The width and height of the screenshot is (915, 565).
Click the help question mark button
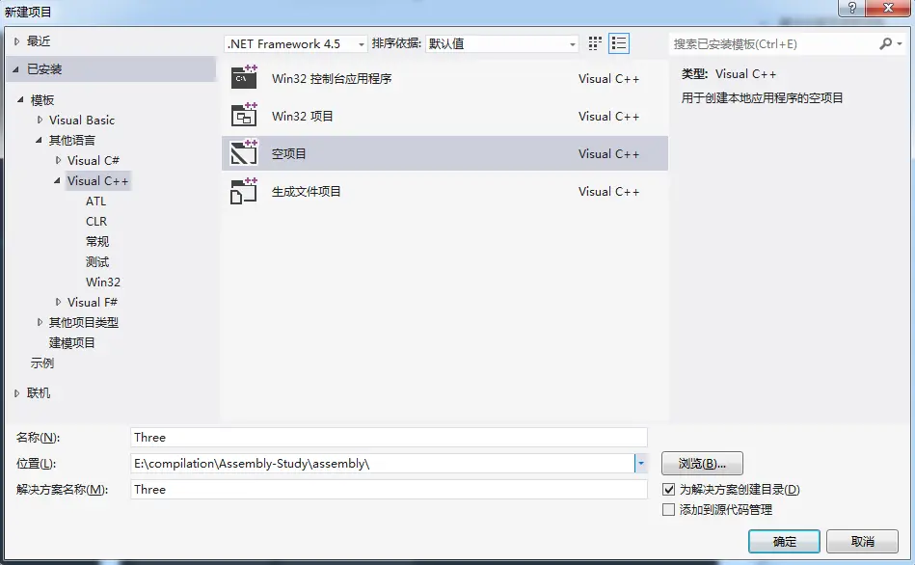coord(852,8)
